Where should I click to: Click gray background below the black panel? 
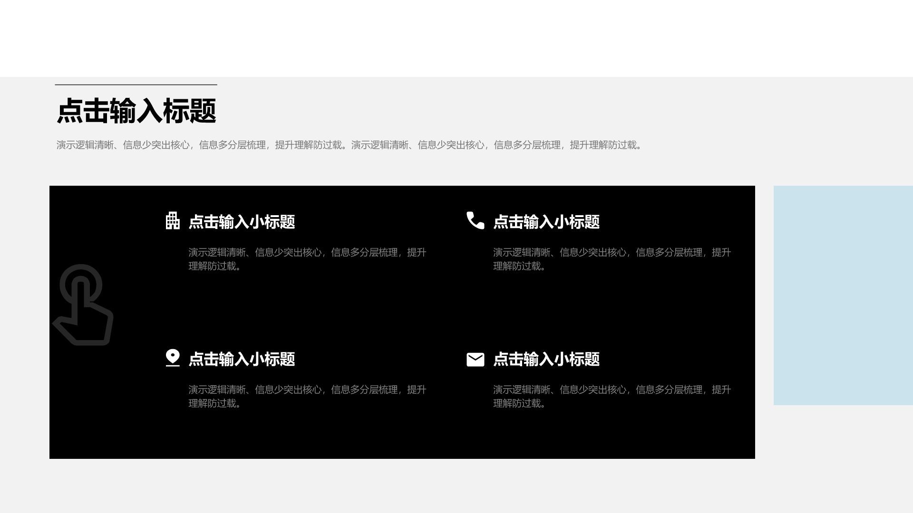[x=402, y=487]
